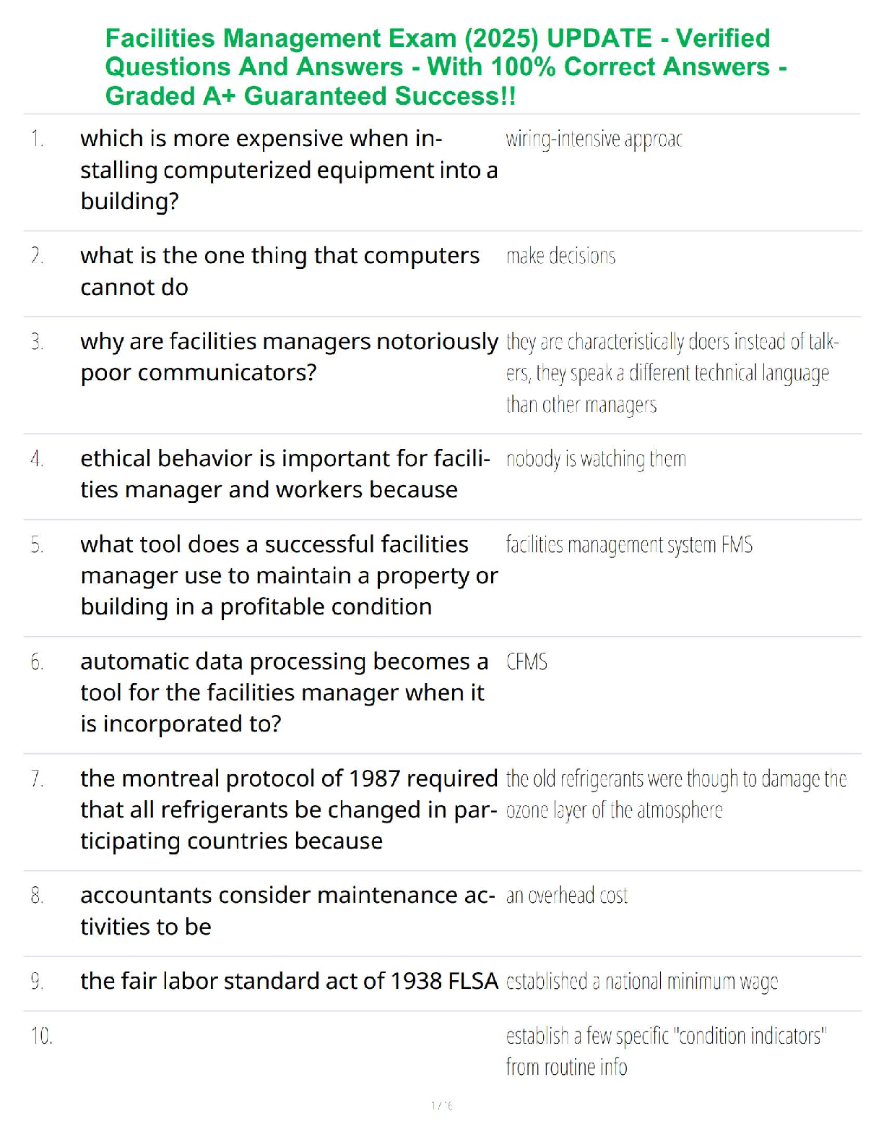The image size is (884, 1145).
Task: Click the "facilities management system FMS" answer
Action: 629,544
